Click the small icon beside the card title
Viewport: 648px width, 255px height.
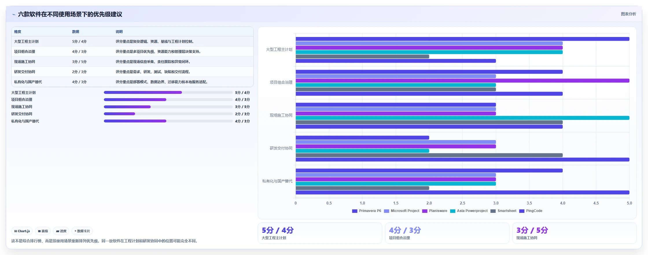[14, 14]
